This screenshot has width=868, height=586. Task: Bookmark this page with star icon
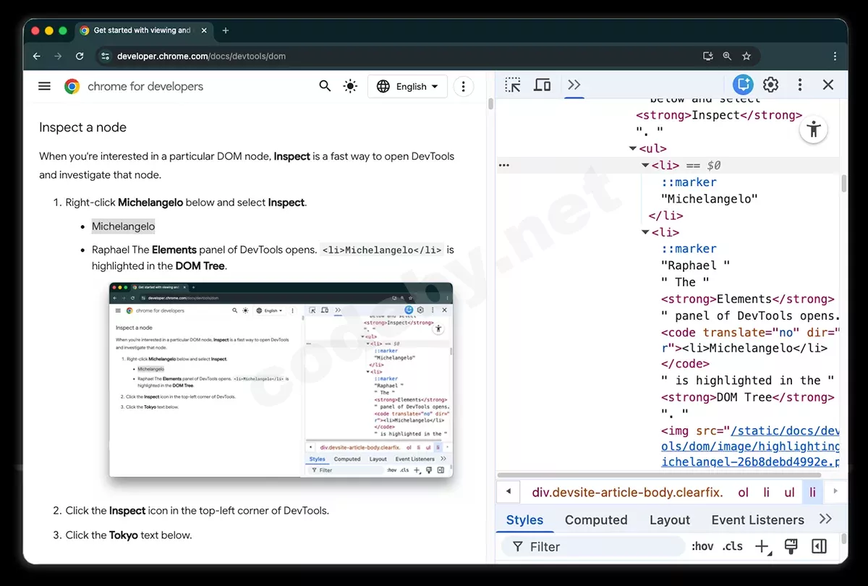(746, 56)
